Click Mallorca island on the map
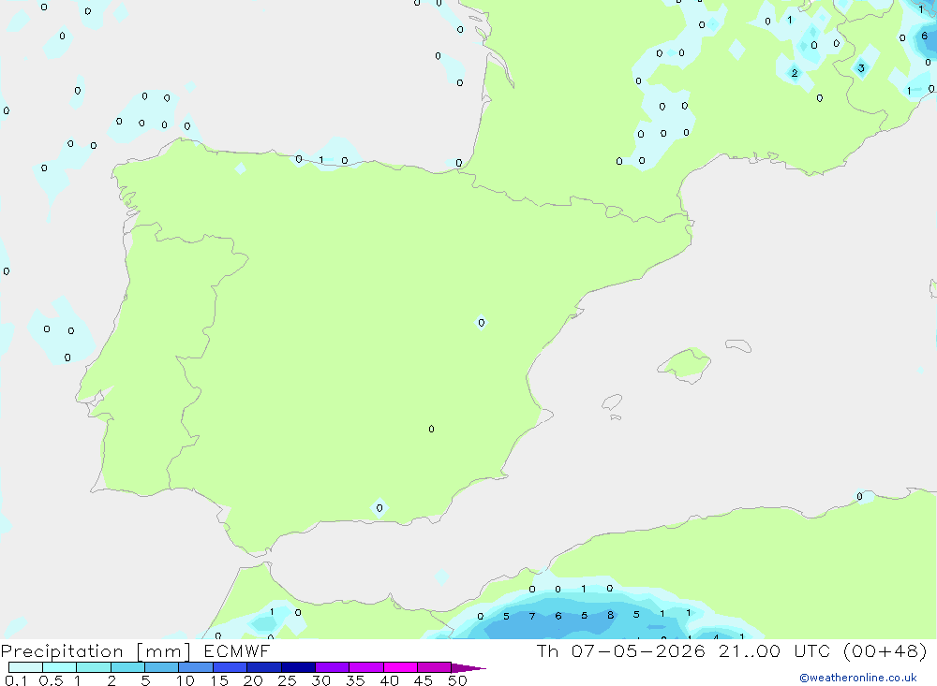937x686 pixels. pos(685,364)
